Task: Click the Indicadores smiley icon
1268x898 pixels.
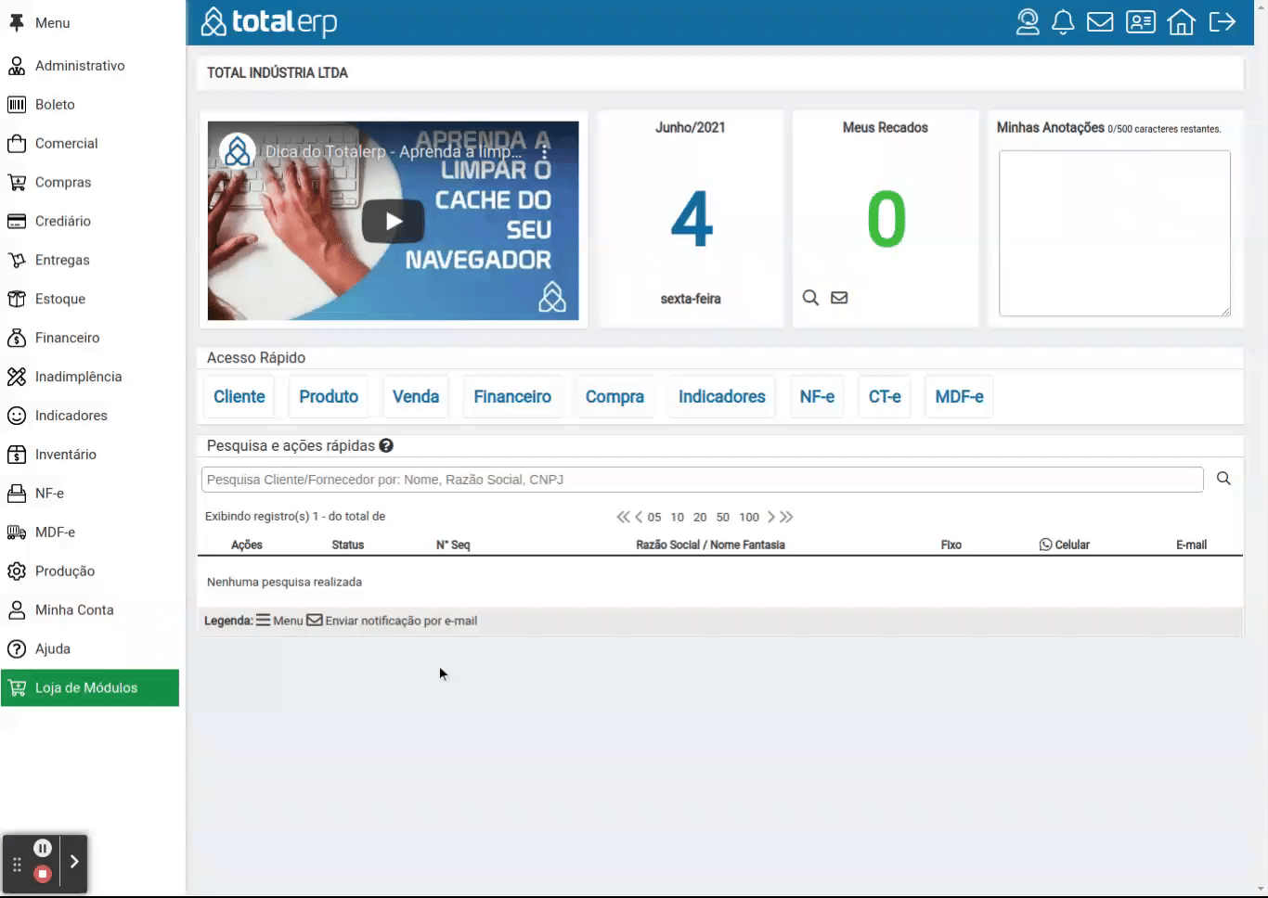Action: click(x=17, y=416)
